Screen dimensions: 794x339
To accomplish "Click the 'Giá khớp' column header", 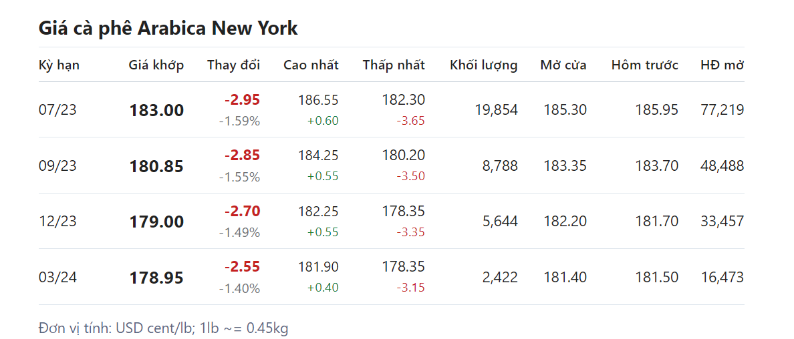I will tap(156, 65).
